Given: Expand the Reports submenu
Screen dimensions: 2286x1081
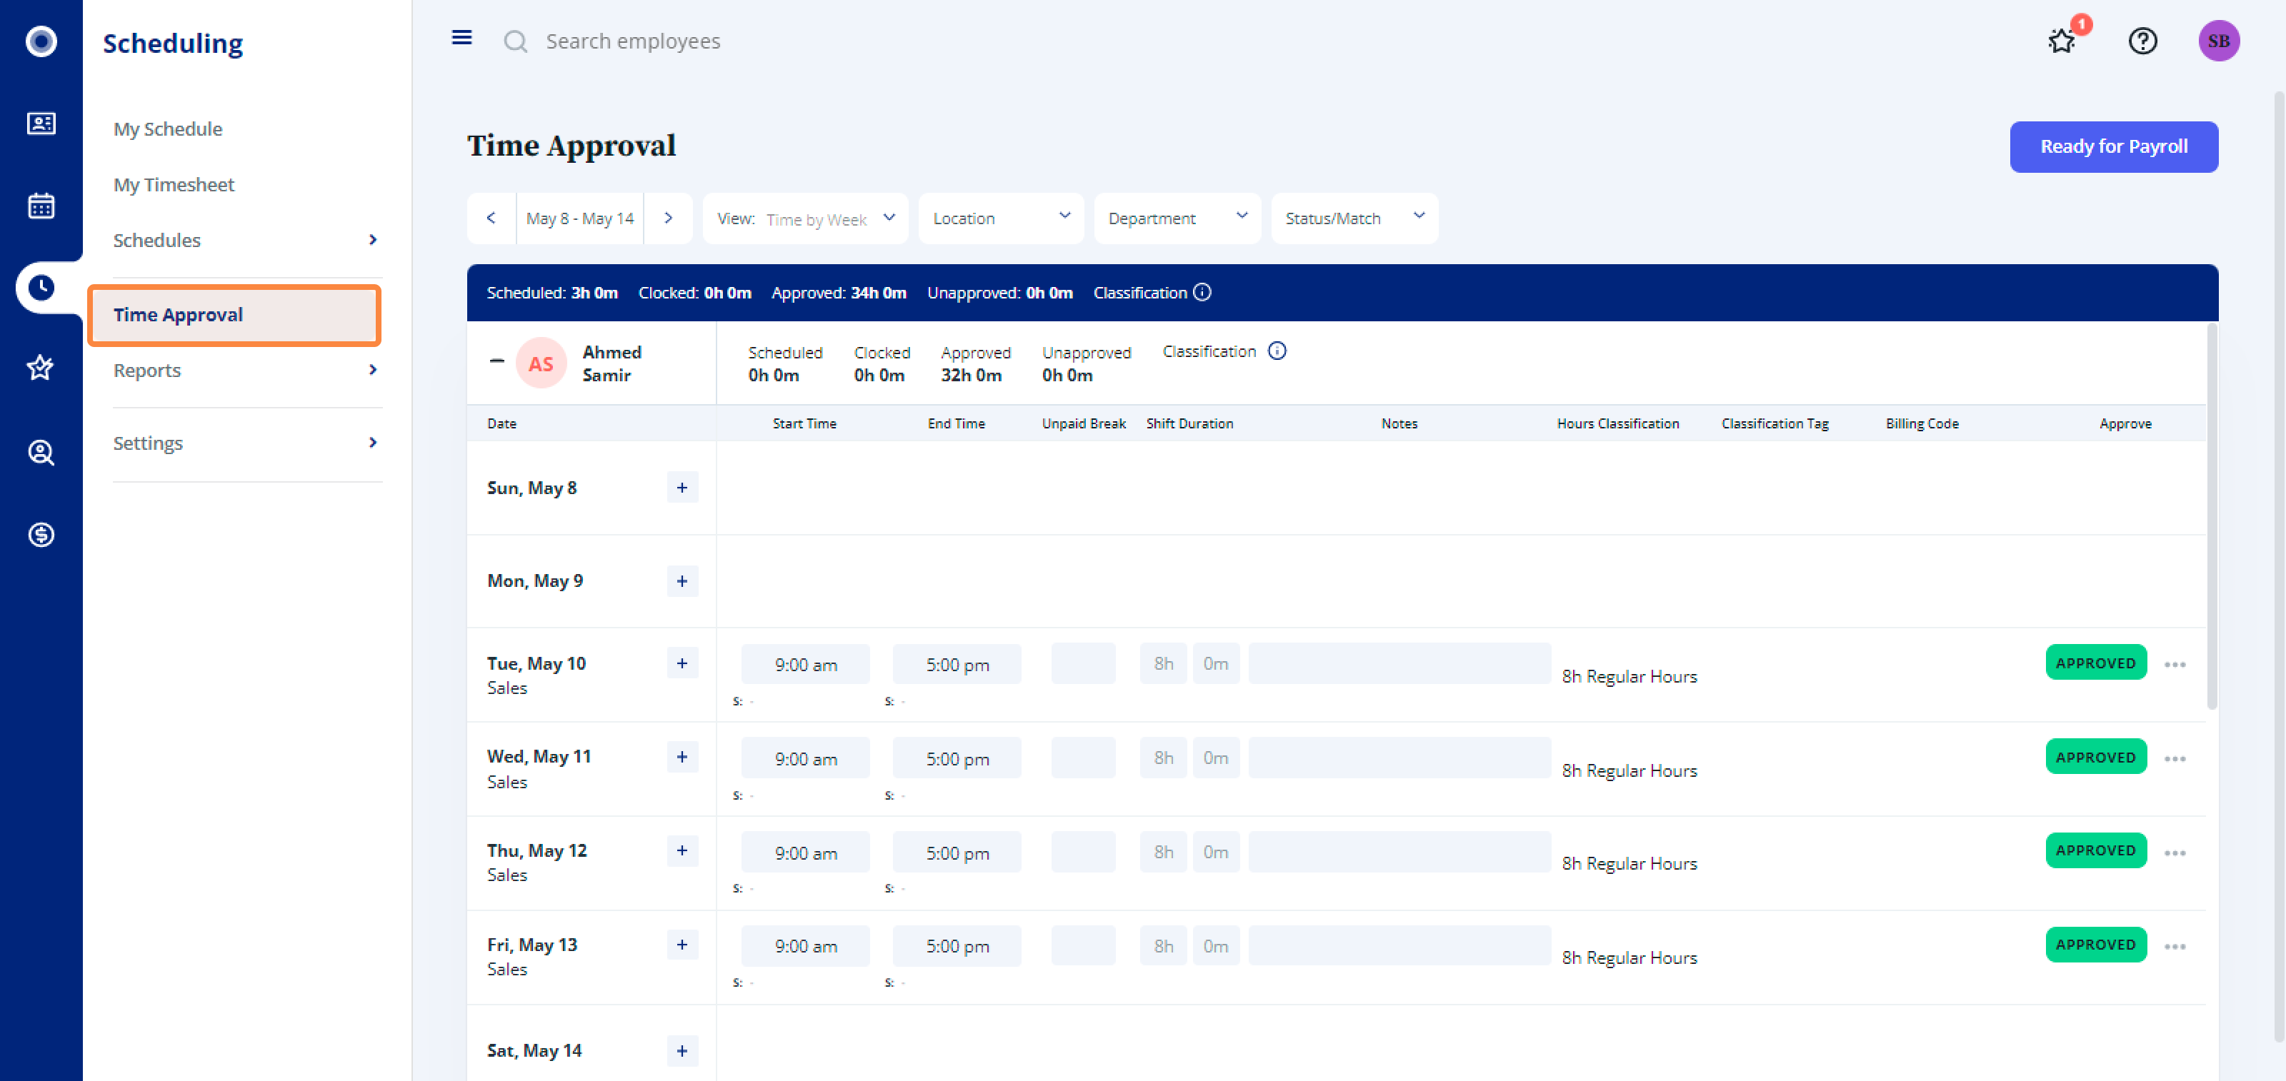Looking at the screenshot, I should coord(373,370).
